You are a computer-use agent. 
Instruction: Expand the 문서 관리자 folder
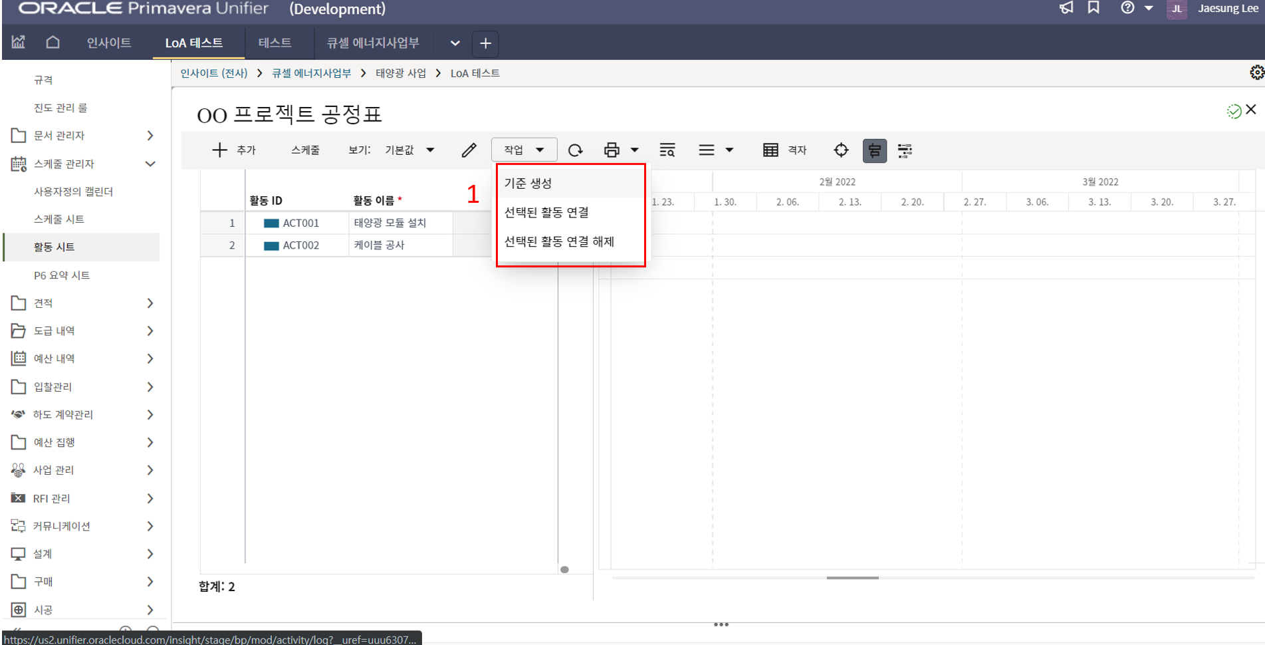(x=150, y=136)
